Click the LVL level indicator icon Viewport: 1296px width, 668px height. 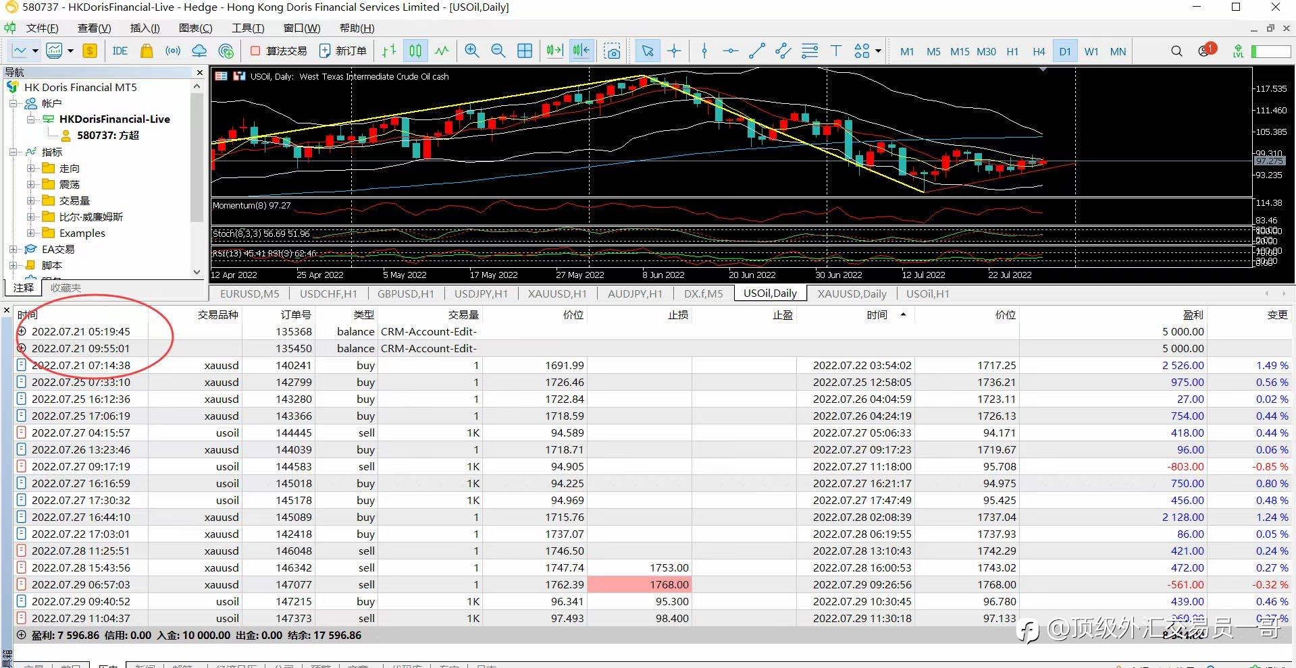[x=1238, y=51]
